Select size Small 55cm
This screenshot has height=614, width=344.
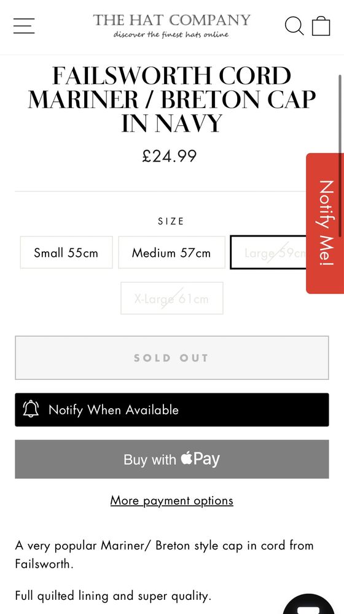coord(66,252)
